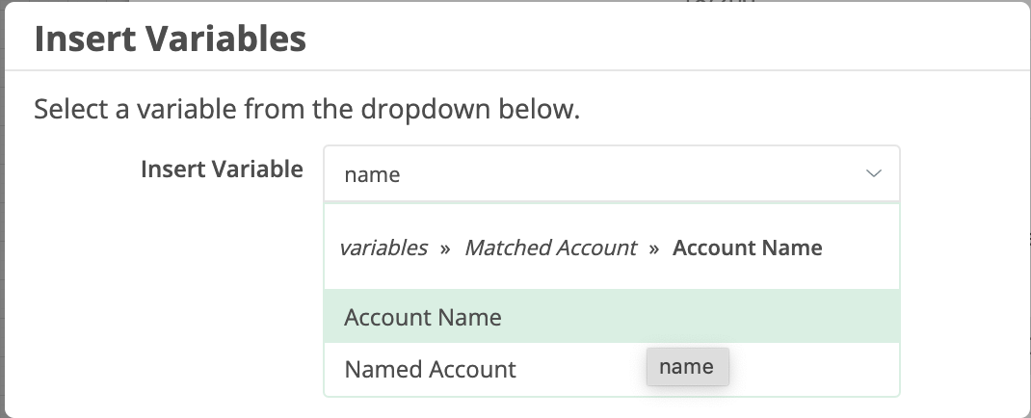
Task: Click the Insert Variables dialog heading
Action: [x=171, y=40]
